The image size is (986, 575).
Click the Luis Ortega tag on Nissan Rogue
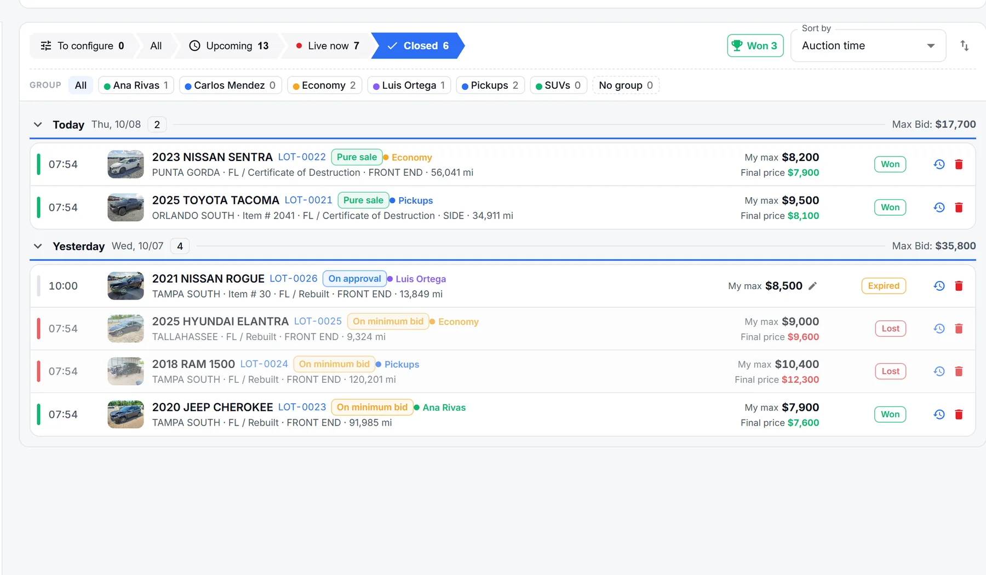416,279
